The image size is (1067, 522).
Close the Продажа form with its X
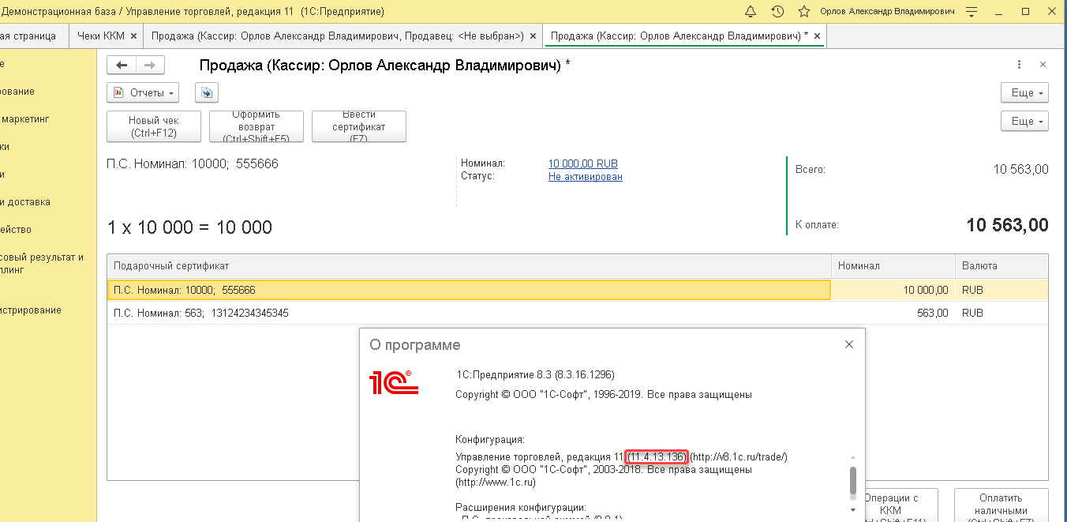pyautogui.click(x=1043, y=65)
